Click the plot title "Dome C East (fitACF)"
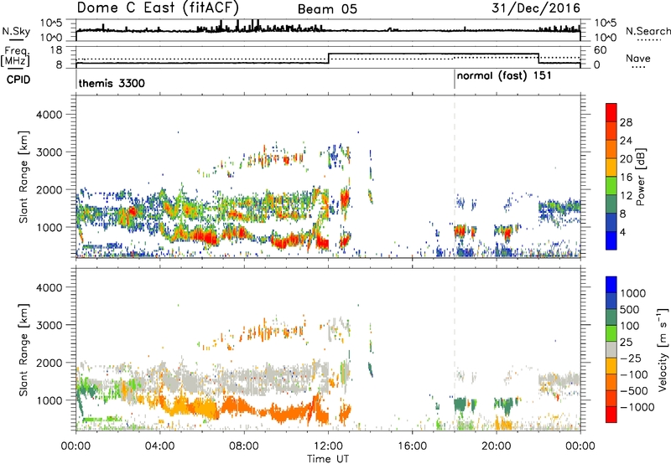 click(158, 8)
